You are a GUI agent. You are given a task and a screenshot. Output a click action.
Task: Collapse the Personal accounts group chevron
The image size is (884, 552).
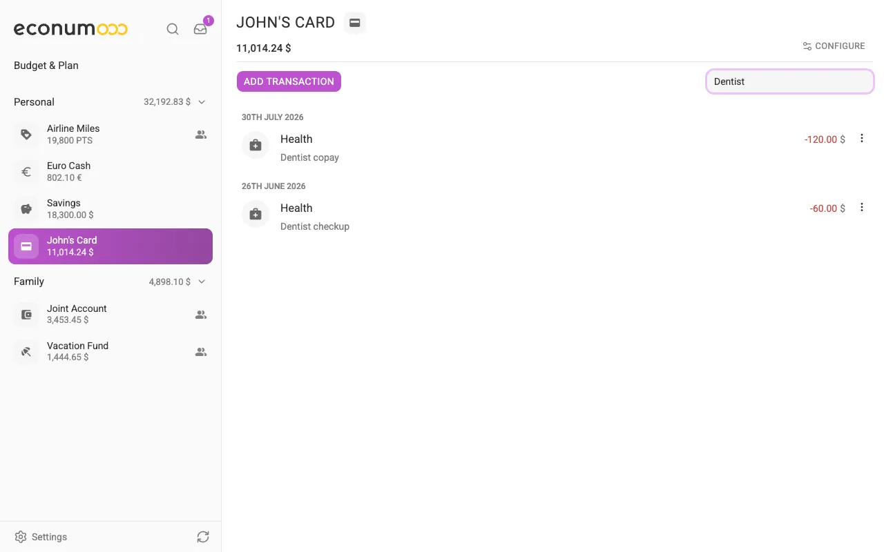point(202,102)
